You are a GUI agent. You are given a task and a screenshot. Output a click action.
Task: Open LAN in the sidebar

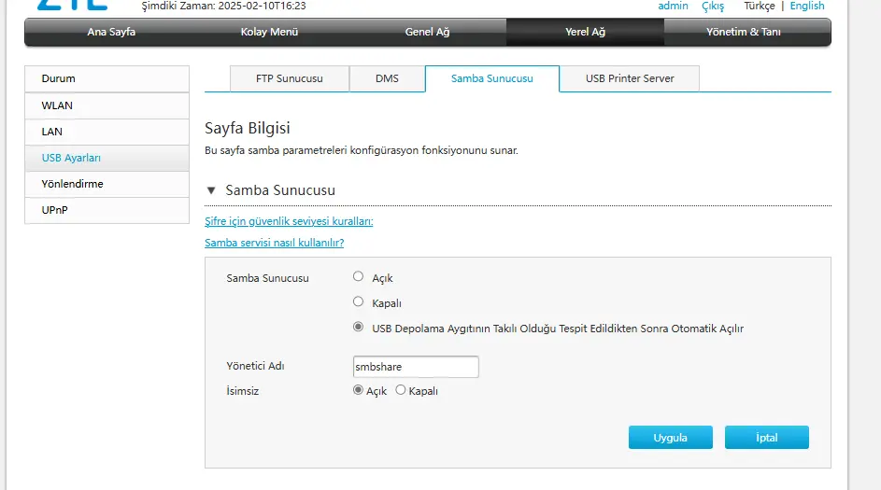pos(107,132)
